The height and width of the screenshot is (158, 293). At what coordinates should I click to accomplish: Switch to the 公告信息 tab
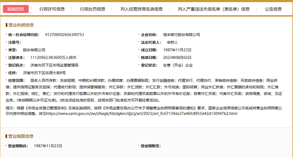273,9
